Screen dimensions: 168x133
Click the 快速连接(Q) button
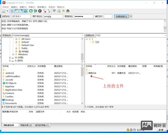pyautogui.click(x=121, y=16)
